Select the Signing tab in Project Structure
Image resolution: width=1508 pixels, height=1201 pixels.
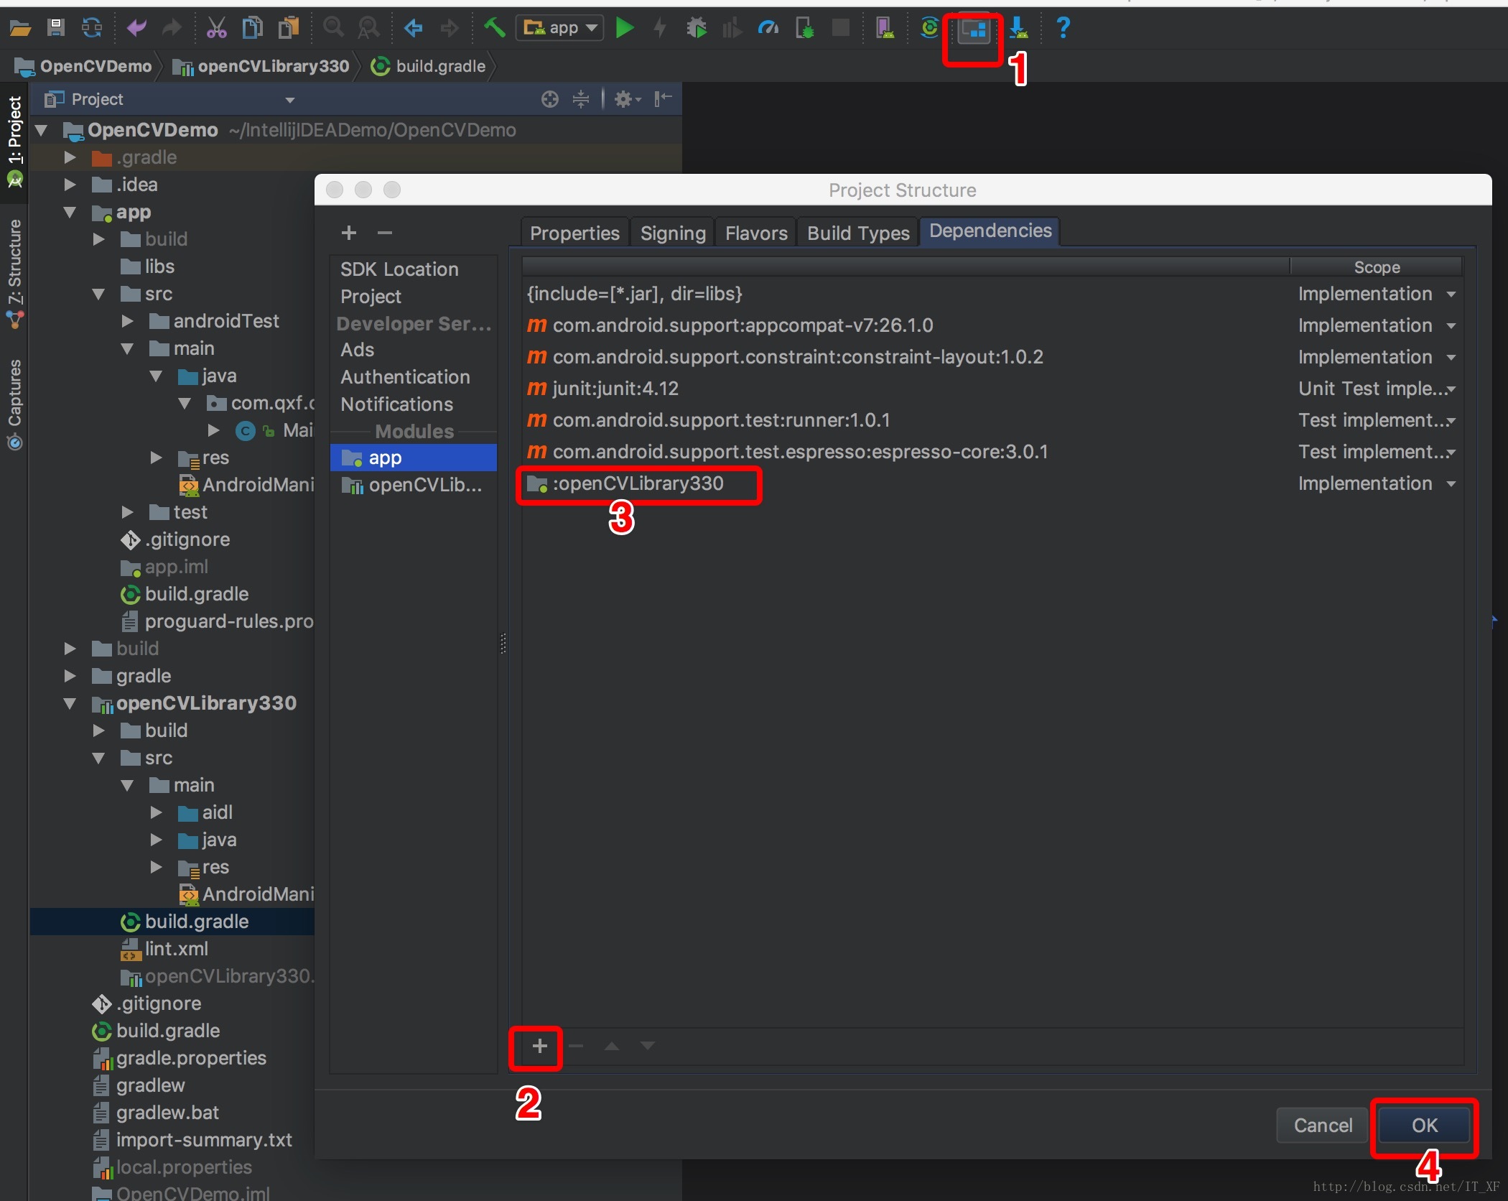671,231
